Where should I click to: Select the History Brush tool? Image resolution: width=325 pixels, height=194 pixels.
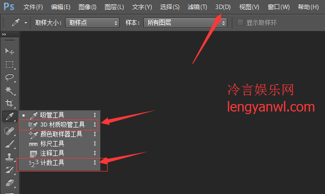pyautogui.click(x=10, y=170)
